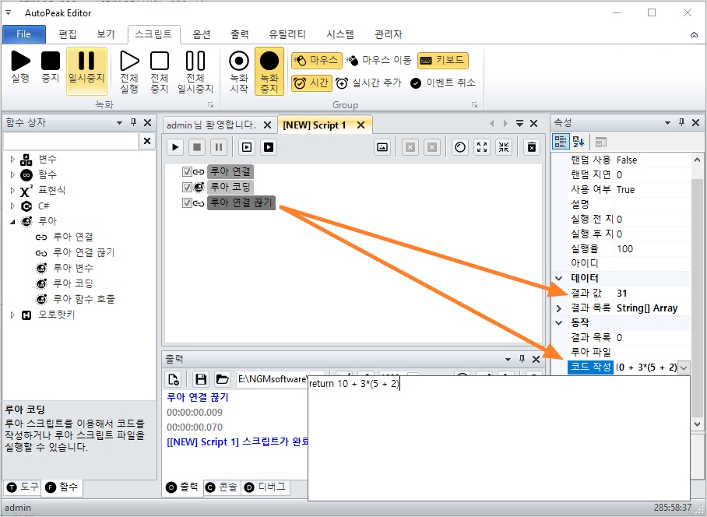Click the circular refresh icon in script toolbar
This screenshot has height=517, width=707.
pos(460,147)
